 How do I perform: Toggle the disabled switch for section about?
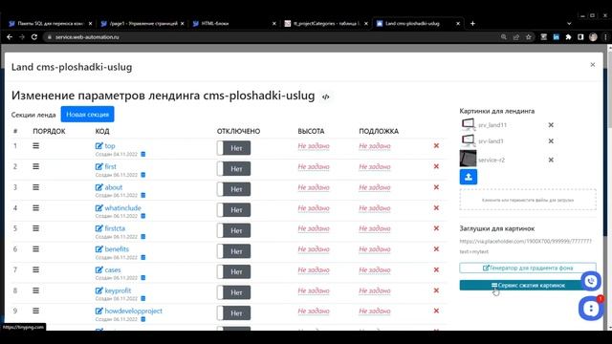click(233, 189)
